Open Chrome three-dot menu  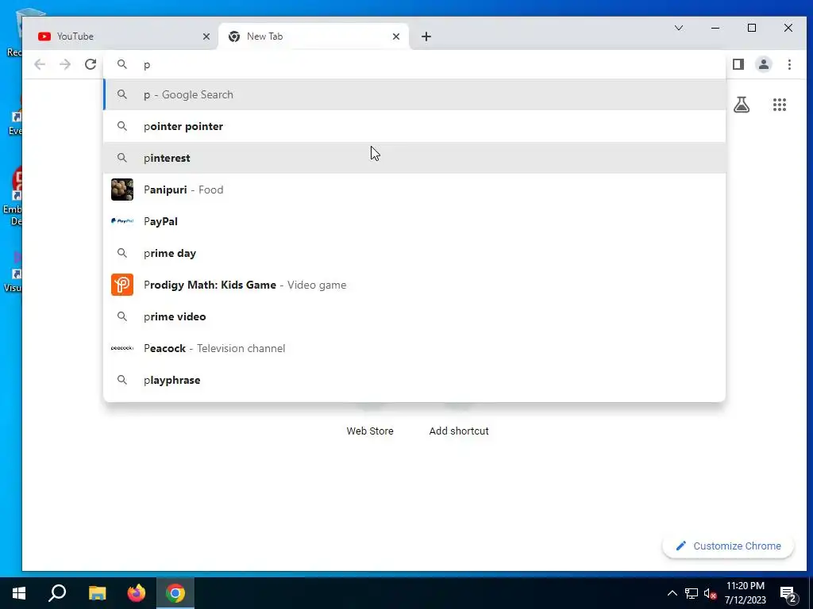coord(789,64)
